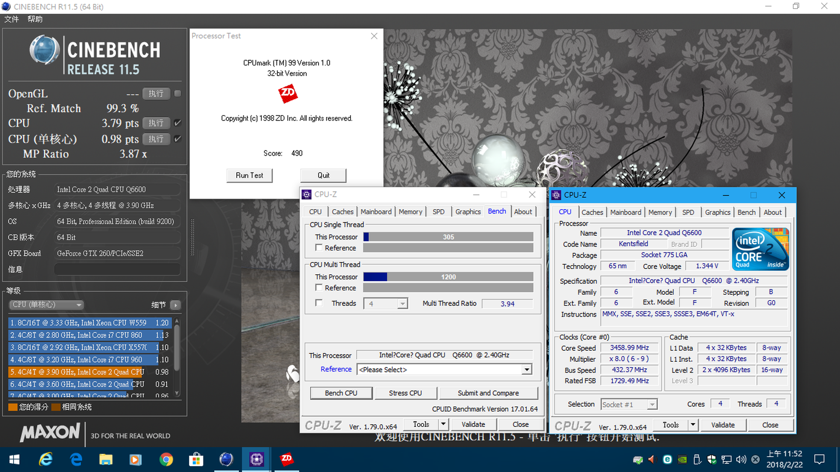The image size is (840, 472).
Task: Open the 文件 menu in Cinebench
Action: point(11,19)
